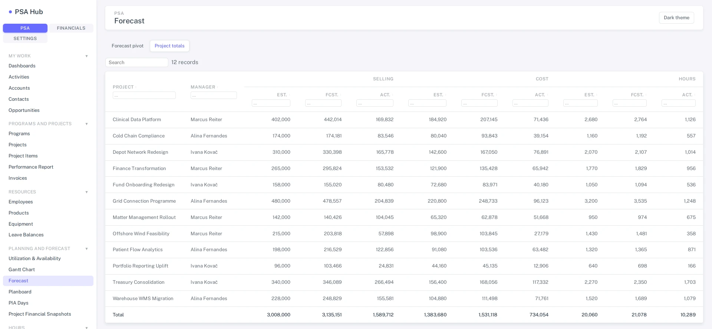Image resolution: width=712 pixels, height=329 pixels.
Task: Select the Finance Transformation project
Action: coord(139,169)
